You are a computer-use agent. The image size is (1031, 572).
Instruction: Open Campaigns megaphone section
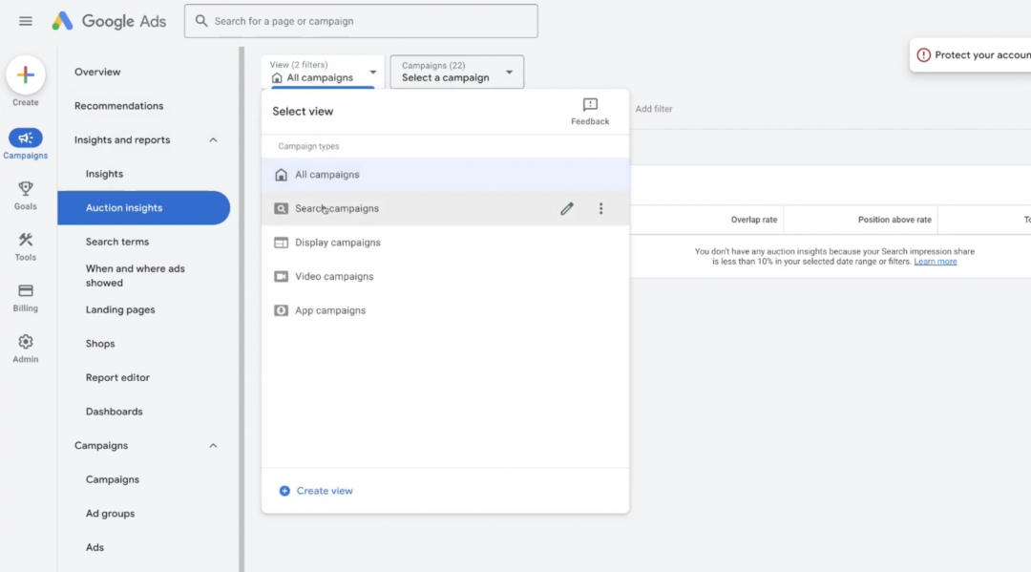point(26,144)
